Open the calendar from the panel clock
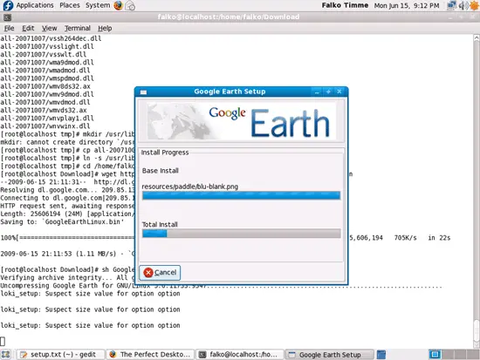The width and height of the screenshot is (480, 360). click(407, 5)
